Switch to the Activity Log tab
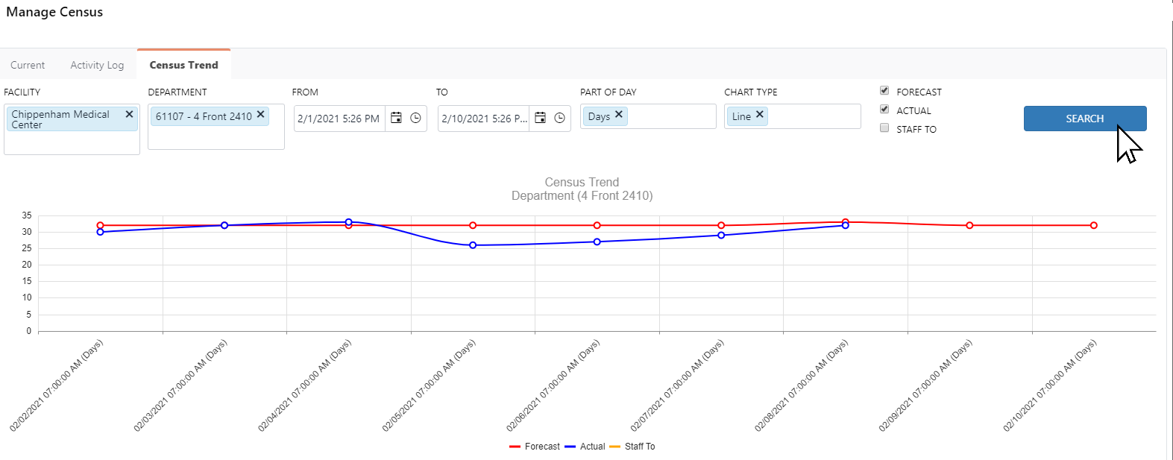Image resolution: width=1173 pixels, height=460 pixels. click(x=97, y=65)
